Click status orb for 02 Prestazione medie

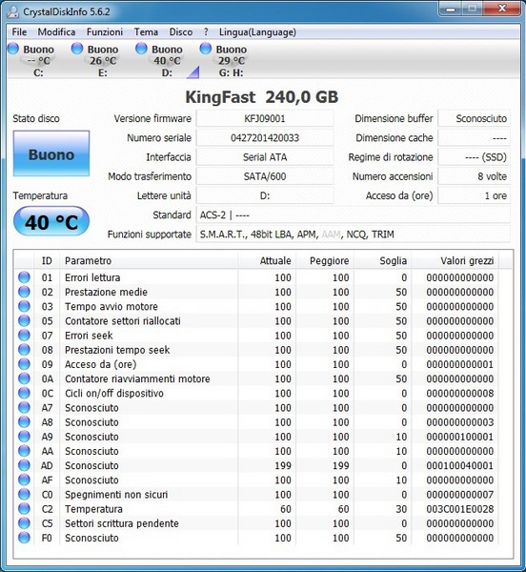click(x=24, y=292)
